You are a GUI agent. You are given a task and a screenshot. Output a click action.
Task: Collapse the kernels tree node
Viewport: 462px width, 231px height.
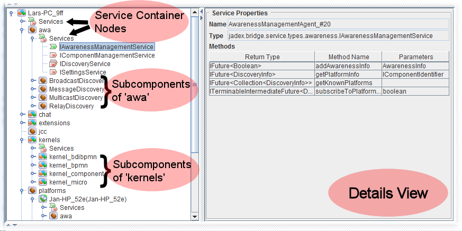[22, 140]
